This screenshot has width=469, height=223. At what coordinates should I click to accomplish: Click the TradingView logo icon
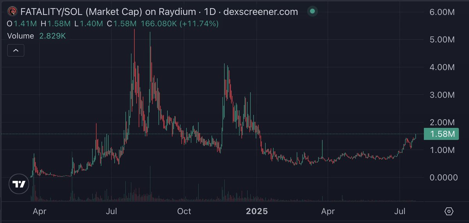[x=19, y=184]
